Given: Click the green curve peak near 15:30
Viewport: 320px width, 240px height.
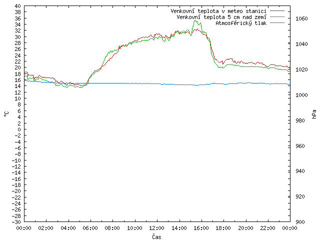Looking at the screenshot, I should pyautogui.click(x=195, y=20).
